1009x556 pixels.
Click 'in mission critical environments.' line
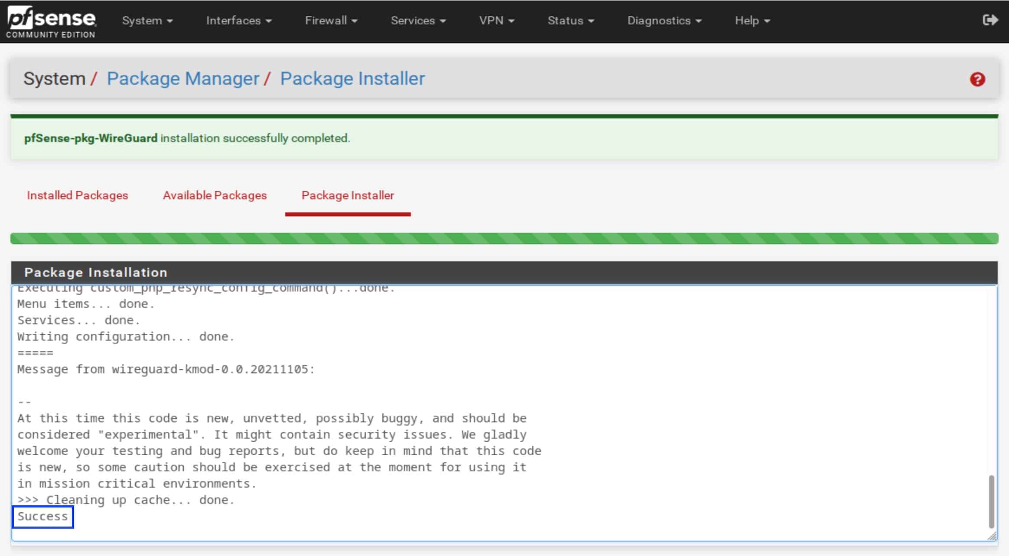(137, 484)
